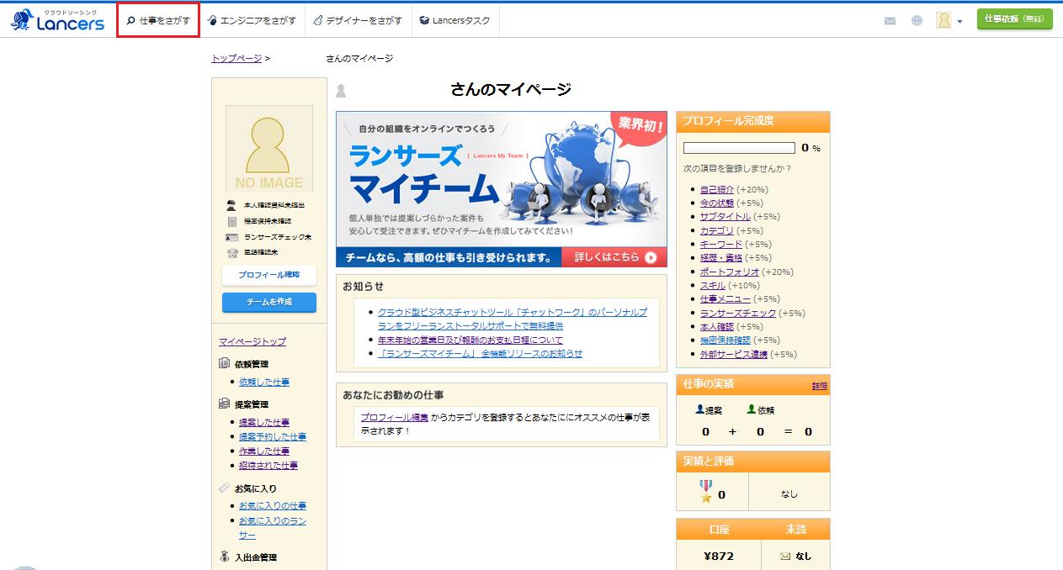Image resolution: width=1063 pixels, height=570 pixels.
Task: Open 提案した仕事 link
Action: pos(264,422)
